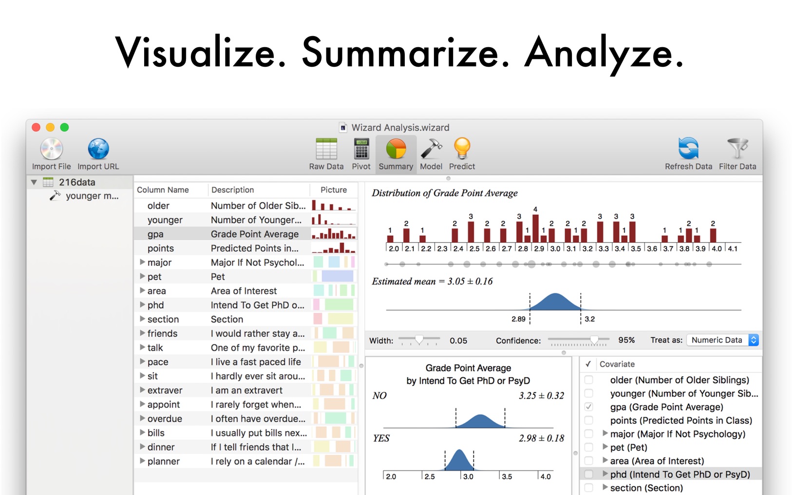Expand the phd covariate in Covariate list
Screen dimensions: 792x495
(x=605, y=474)
